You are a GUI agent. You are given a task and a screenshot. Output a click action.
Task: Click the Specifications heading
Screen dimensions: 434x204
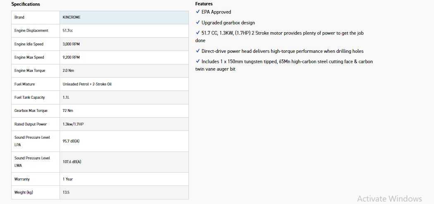click(26, 4)
